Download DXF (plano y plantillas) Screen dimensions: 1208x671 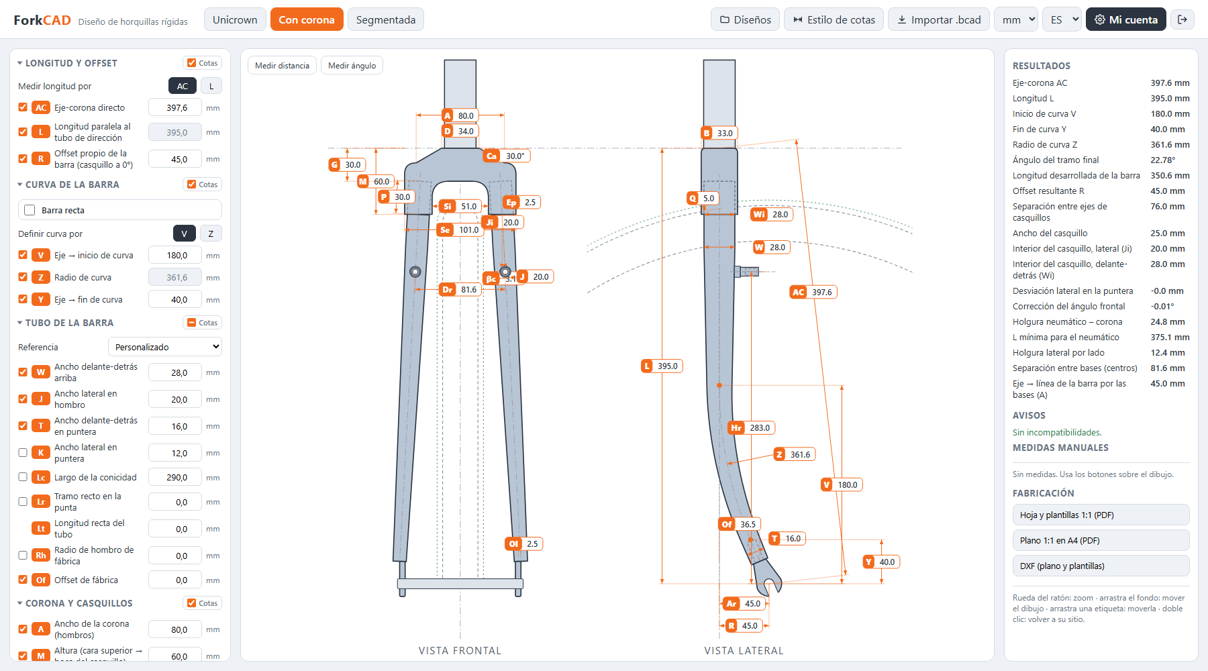[x=1101, y=566]
